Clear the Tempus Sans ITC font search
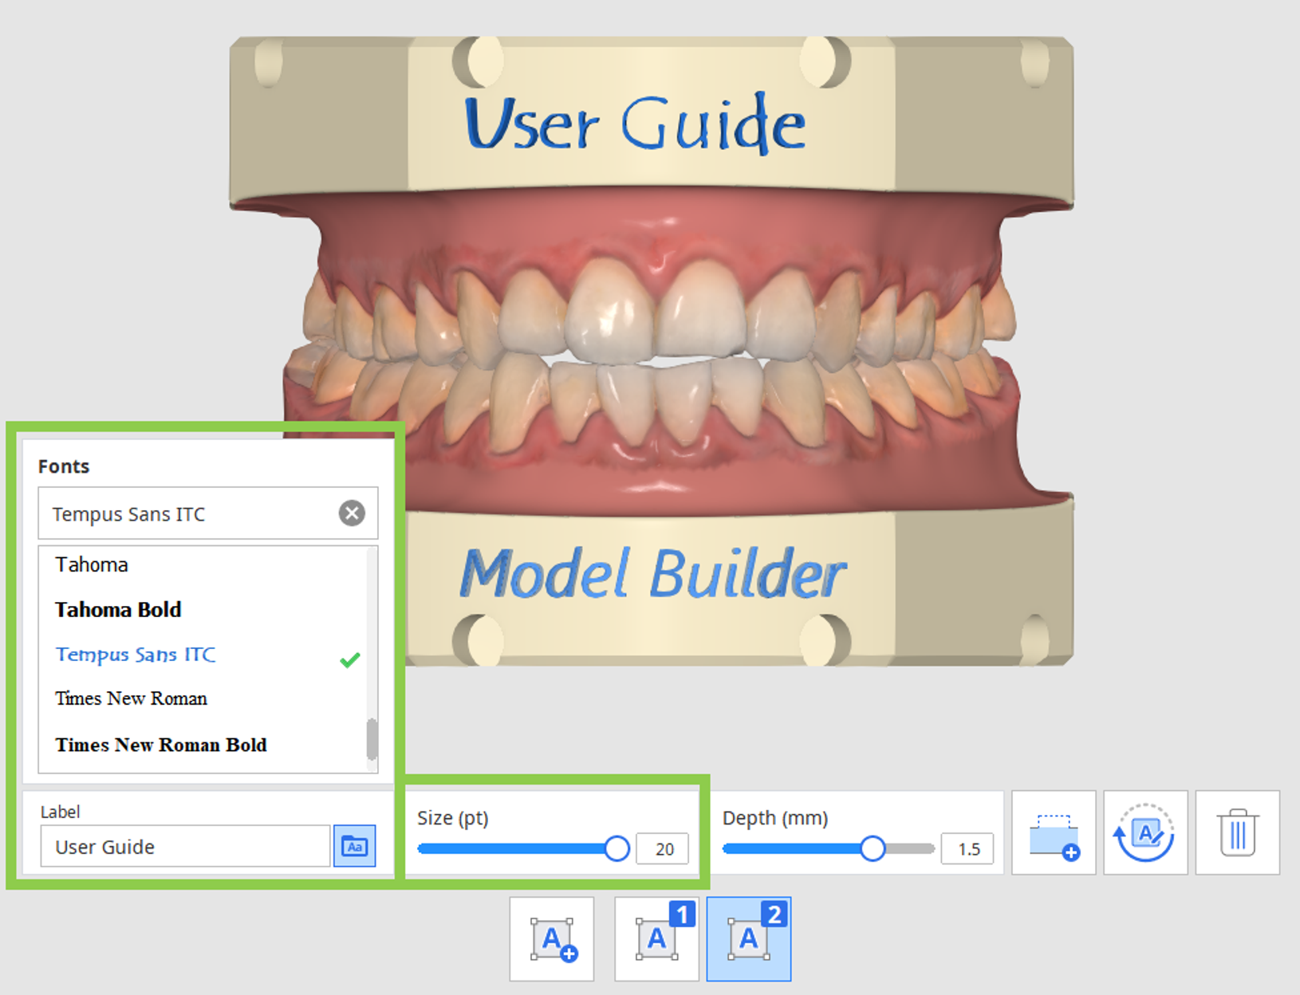 click(x=352, y=513)
